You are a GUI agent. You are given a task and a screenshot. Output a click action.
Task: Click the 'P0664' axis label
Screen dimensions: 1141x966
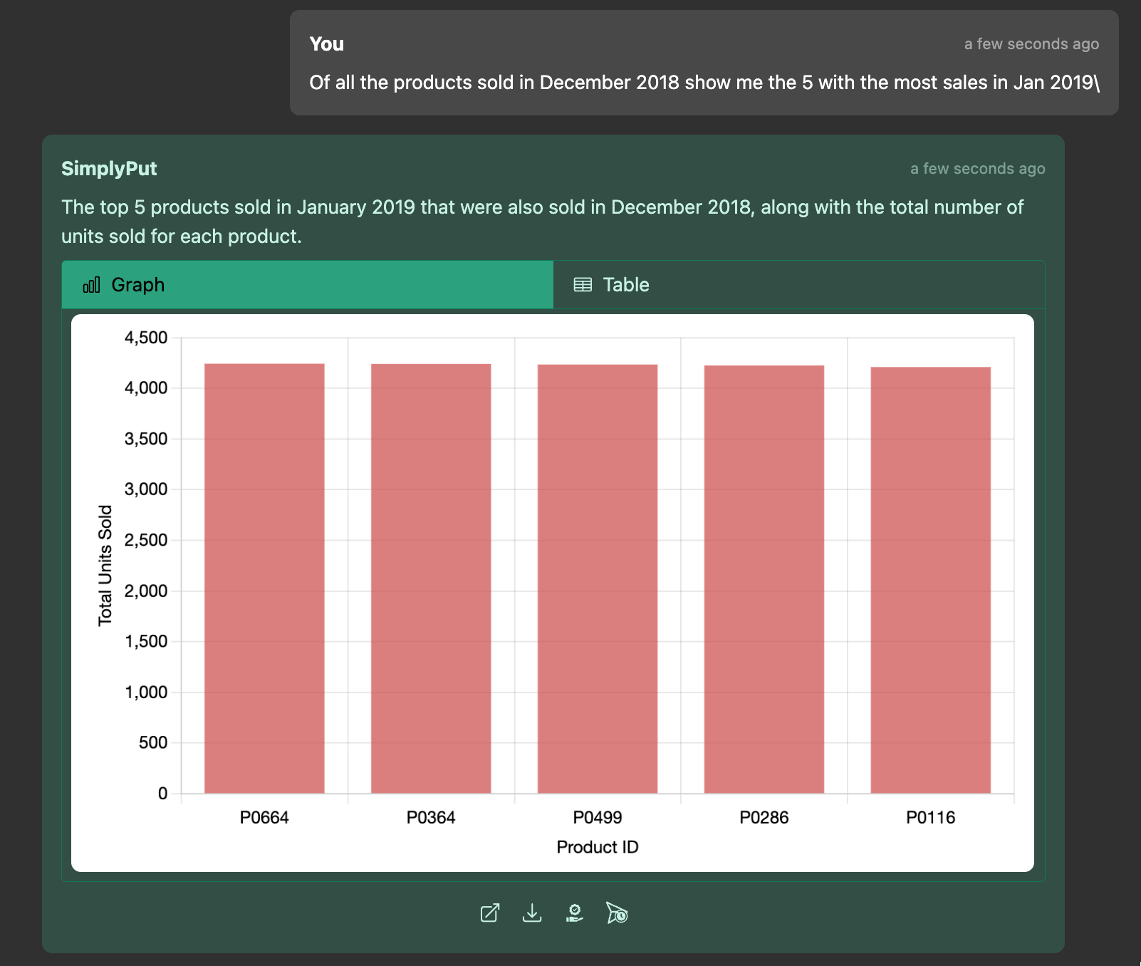[x=264, y=818]
